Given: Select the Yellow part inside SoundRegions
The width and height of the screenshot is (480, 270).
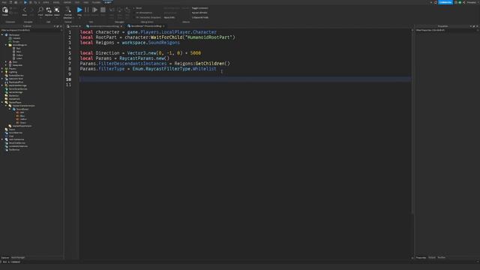Looking at the screenshot, I should click(19, 55).
